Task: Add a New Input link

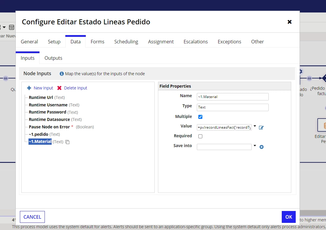Action: [x=43, y=88]
